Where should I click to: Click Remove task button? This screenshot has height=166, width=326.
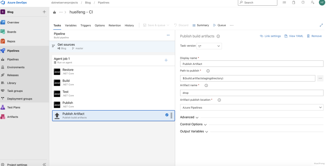pyautogui.click(x=314, y=36)
